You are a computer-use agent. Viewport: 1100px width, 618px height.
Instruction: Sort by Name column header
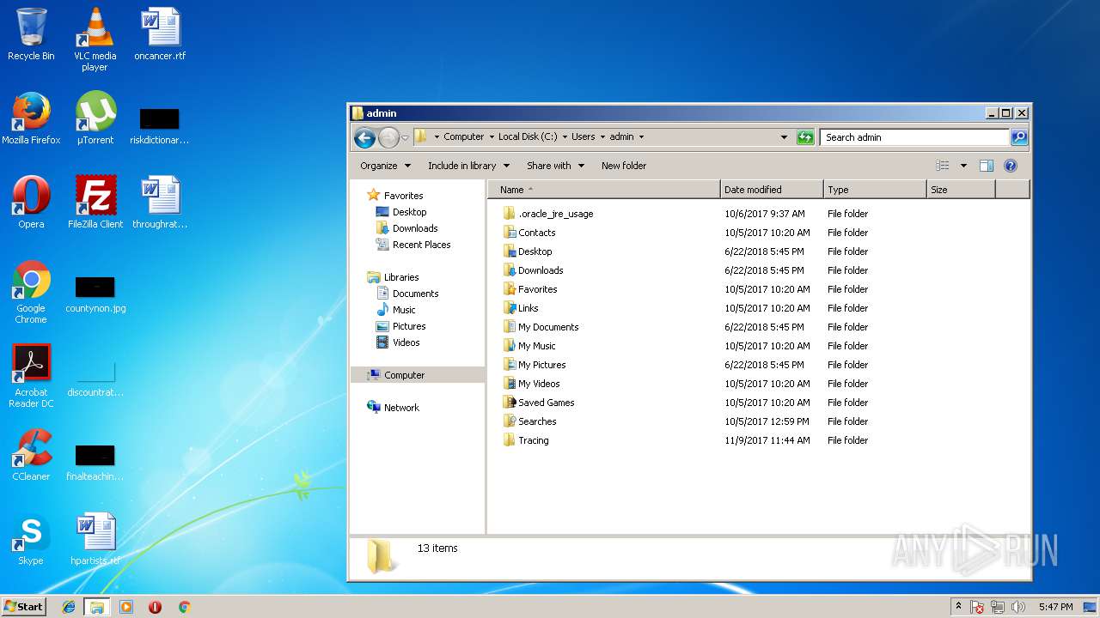(x=604, y=190)
